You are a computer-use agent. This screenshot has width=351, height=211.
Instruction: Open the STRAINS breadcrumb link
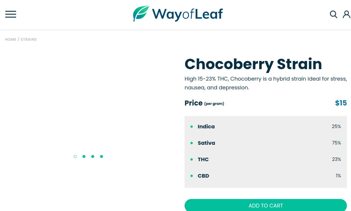[29, 40]
